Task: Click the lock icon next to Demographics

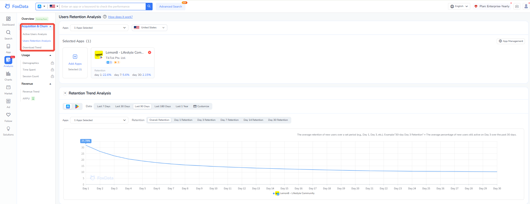Action: [x=52, y=63]
